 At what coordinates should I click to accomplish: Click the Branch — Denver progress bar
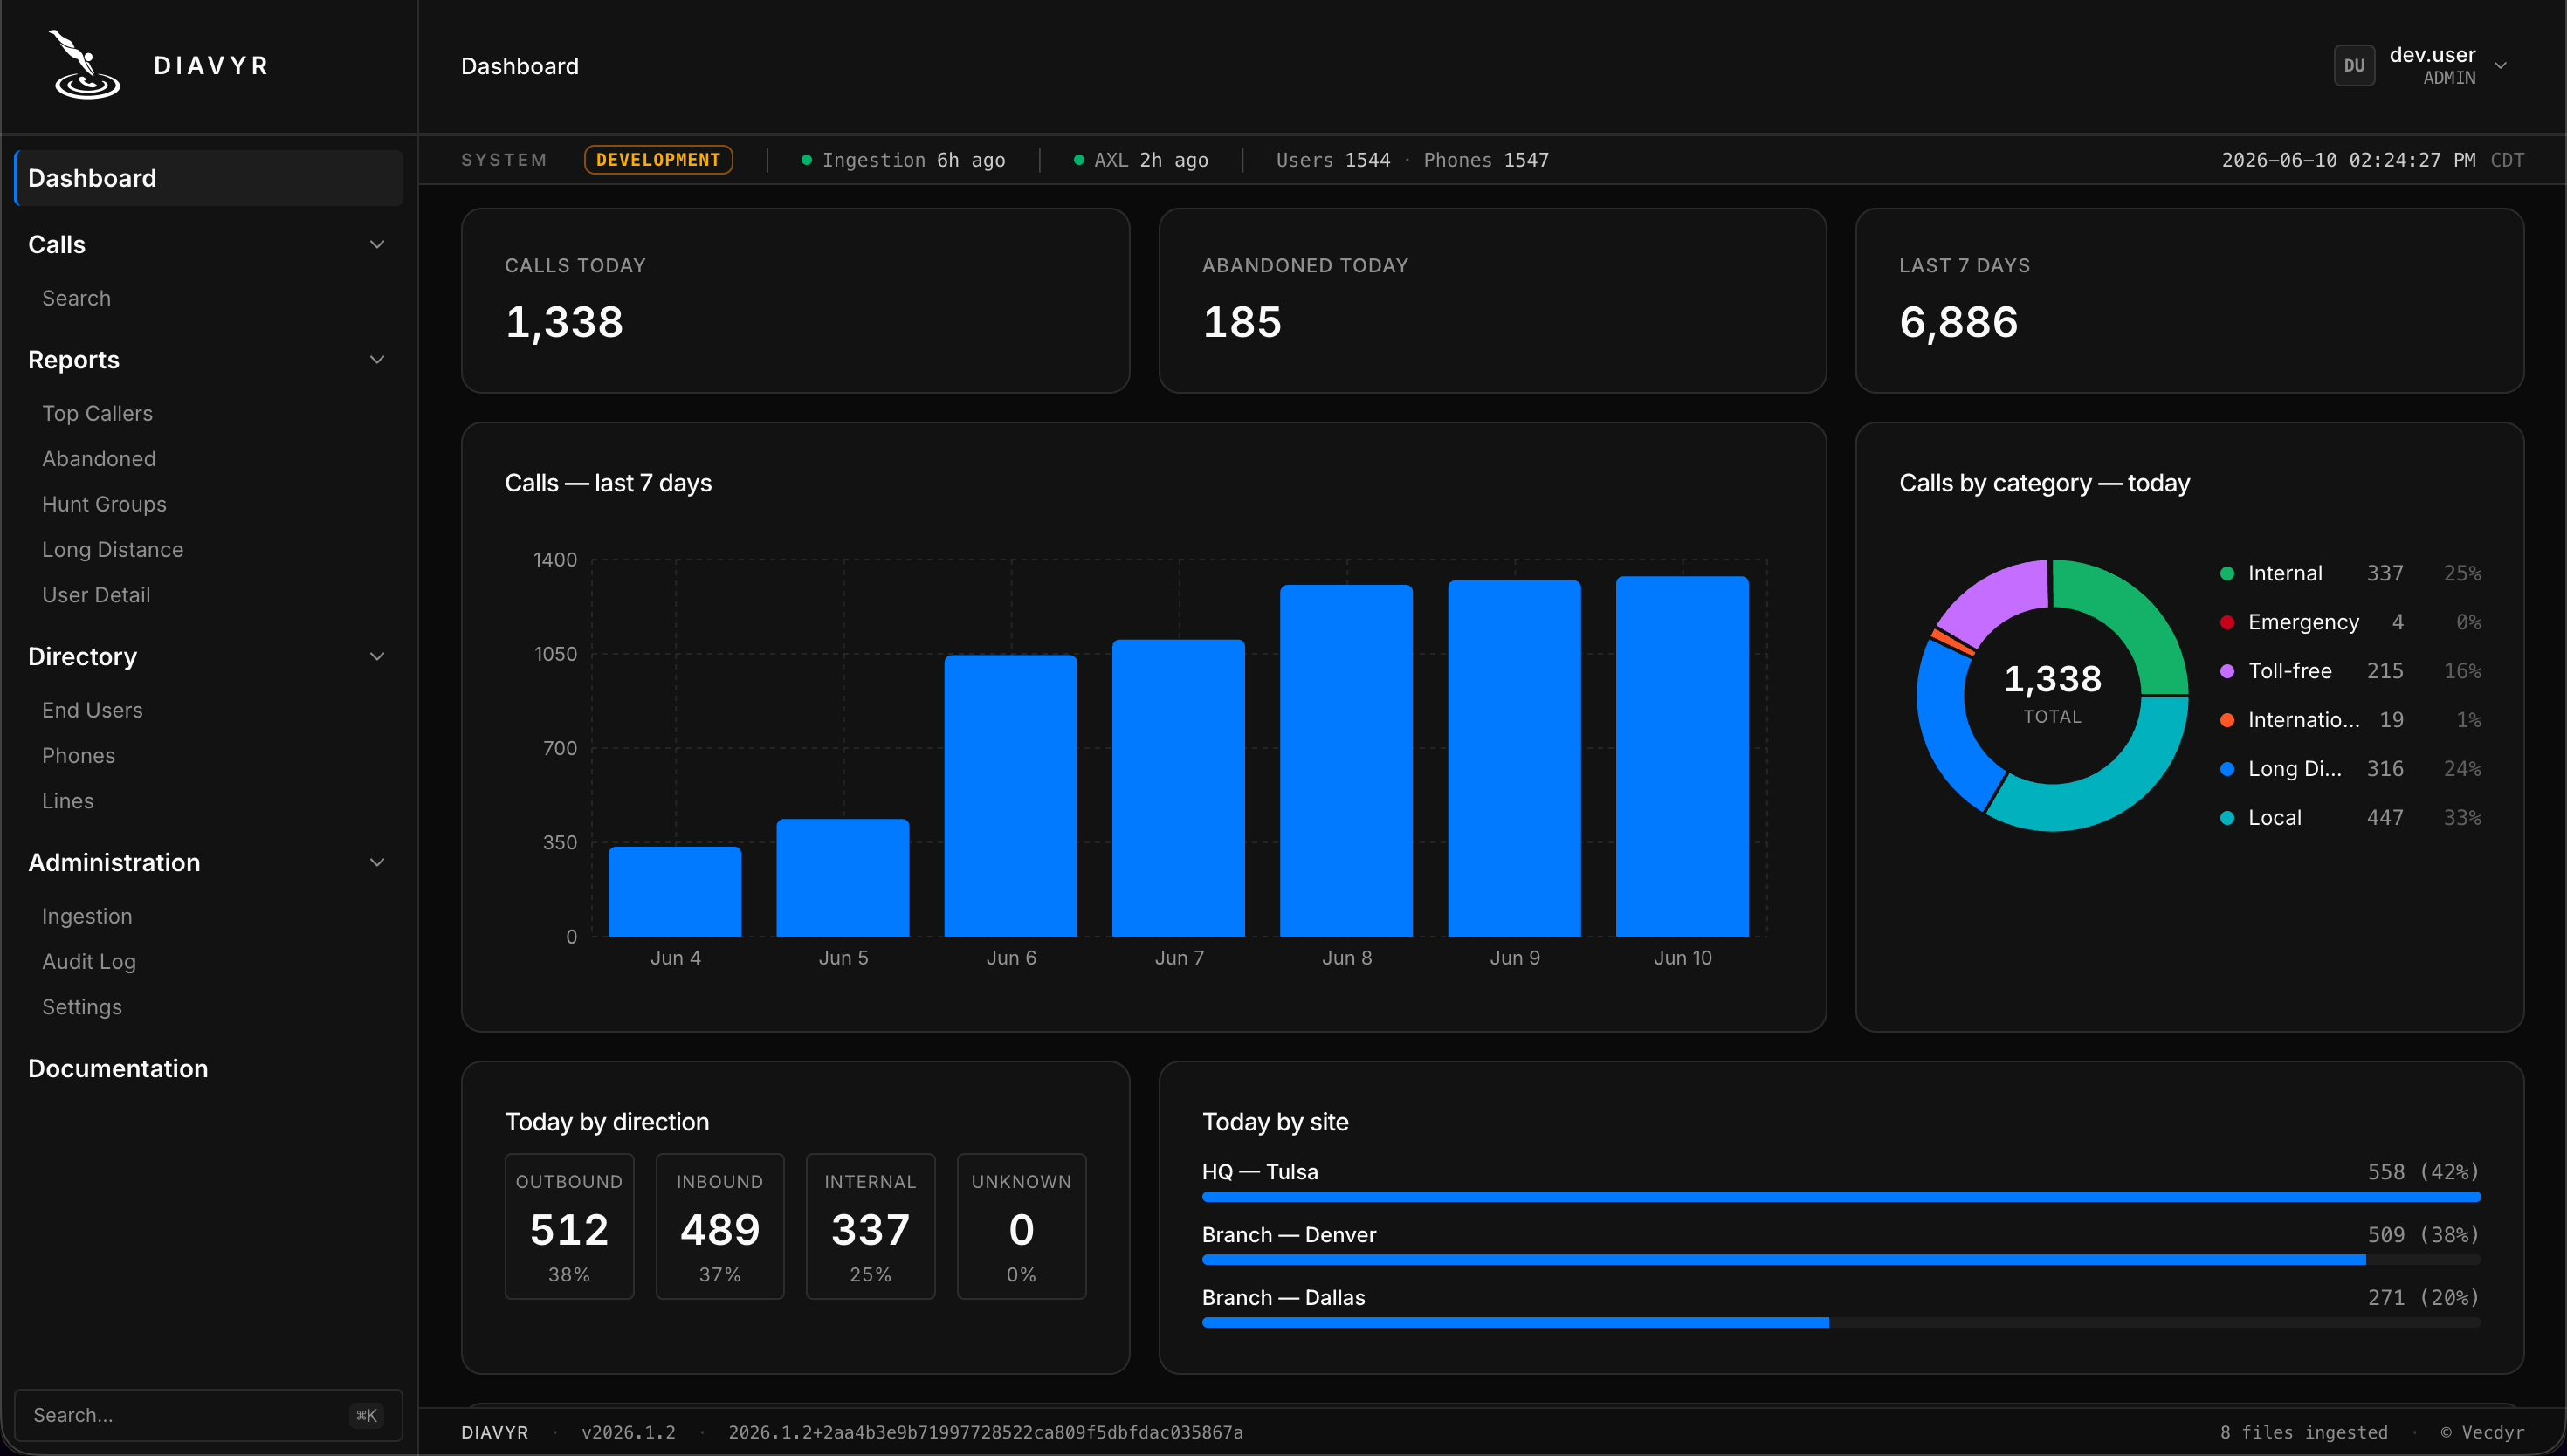click(1841, 1260)
